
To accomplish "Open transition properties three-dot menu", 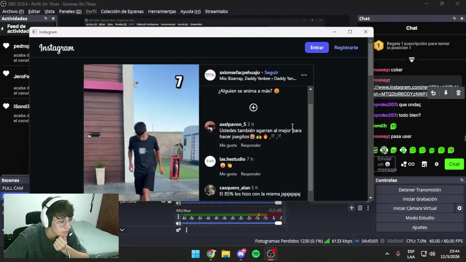I will click(x=368, y=208).
